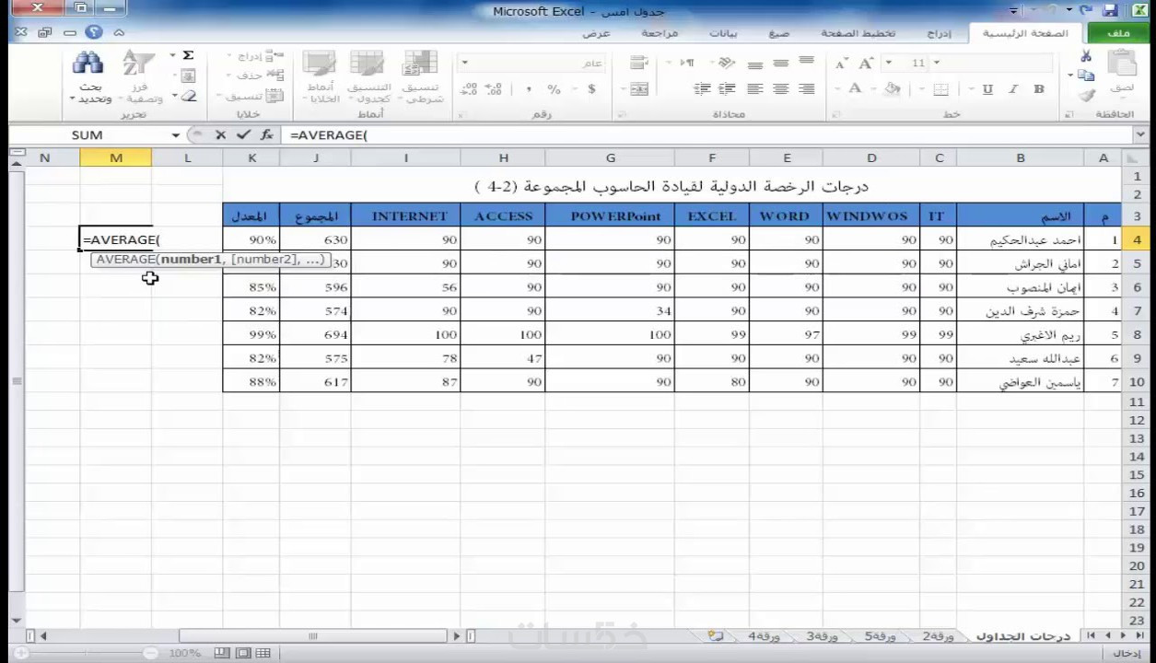1156x663 pixels.
Task: Click the Copy icon in the clipboard group
Action: click(x=1086, y=76)
